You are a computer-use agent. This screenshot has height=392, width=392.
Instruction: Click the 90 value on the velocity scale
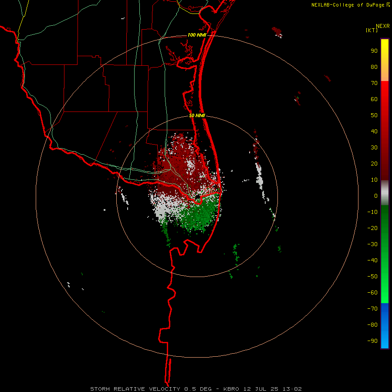click(374, 51)
